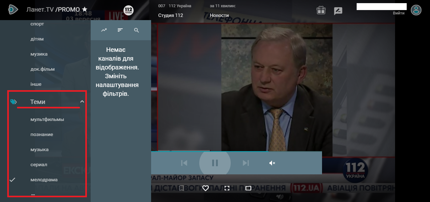The image size is (430, 202).
Task: Click the 112 Україна channel logo
Action: [x=128, y=10]
